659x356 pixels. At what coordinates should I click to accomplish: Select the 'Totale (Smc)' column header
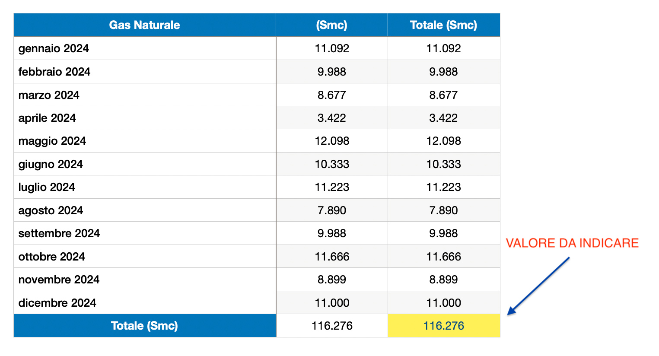444,25
